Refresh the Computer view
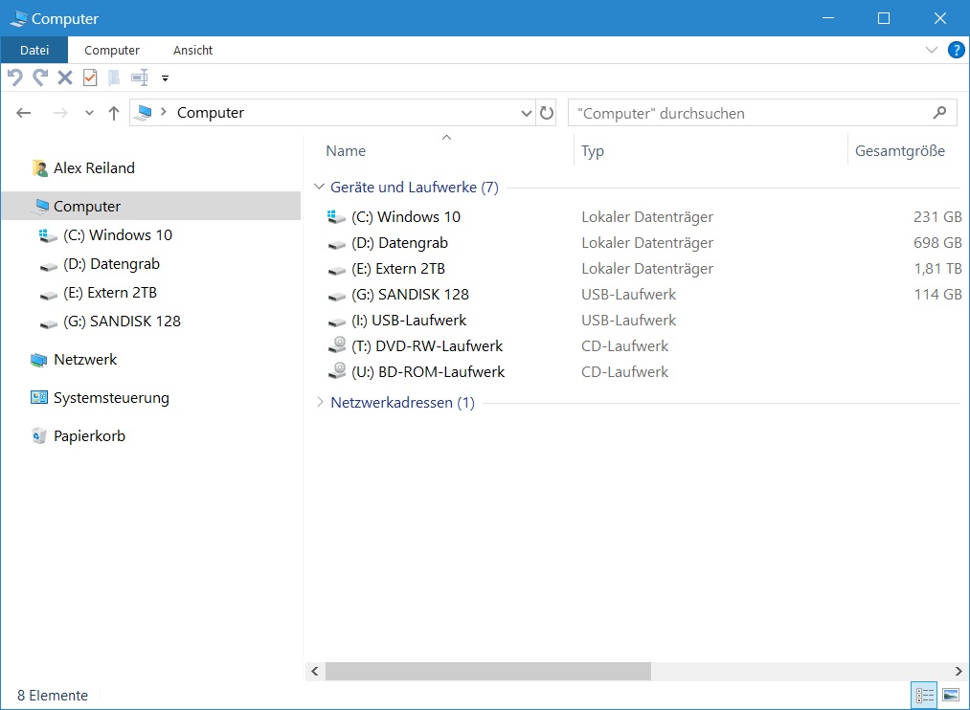 pyautogui.click(x=547, y=113)
